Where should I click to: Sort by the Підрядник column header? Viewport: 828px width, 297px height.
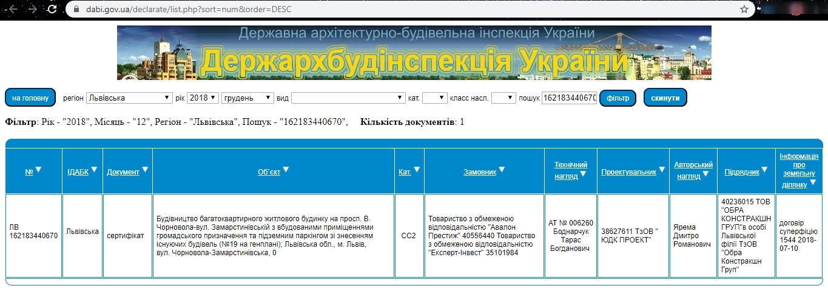click(742, 172)
